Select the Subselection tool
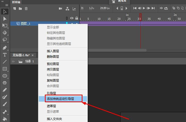This screenshot has width=186, height=122. pyautogui.click(x=5, y=19)
